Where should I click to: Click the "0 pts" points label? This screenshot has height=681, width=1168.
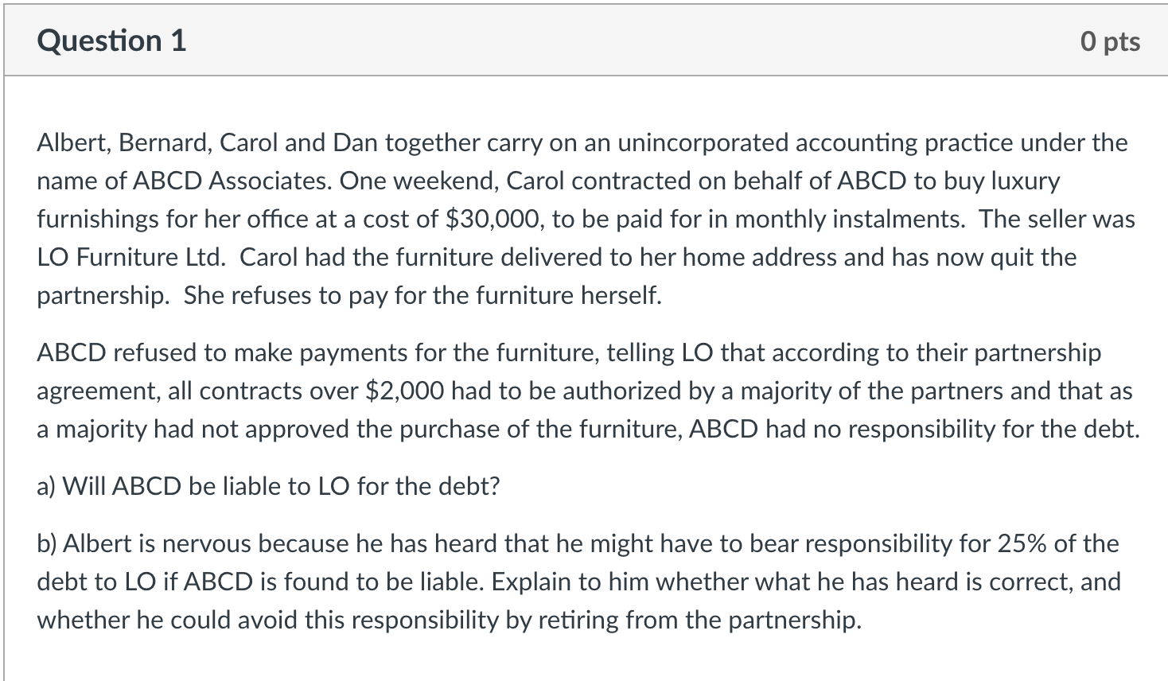pos(1110,41)
